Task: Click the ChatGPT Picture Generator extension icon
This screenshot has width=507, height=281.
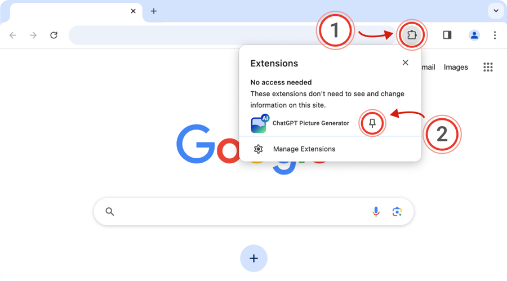Action: pos(260,123)
